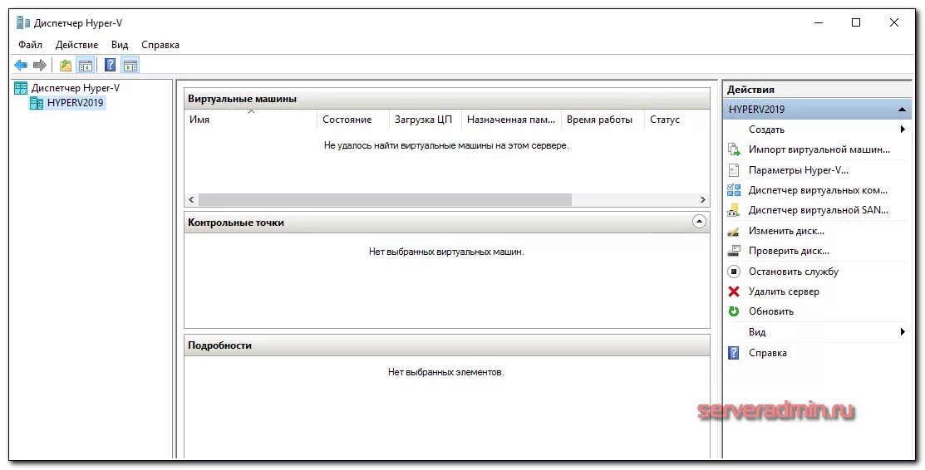Open the Файл menu

pyautogui.click(x=30, y=45)
